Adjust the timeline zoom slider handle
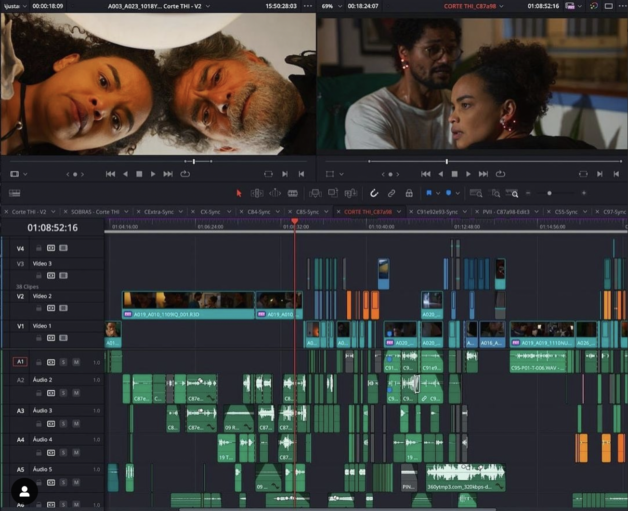The image size is (628, 511). (549, 193)
